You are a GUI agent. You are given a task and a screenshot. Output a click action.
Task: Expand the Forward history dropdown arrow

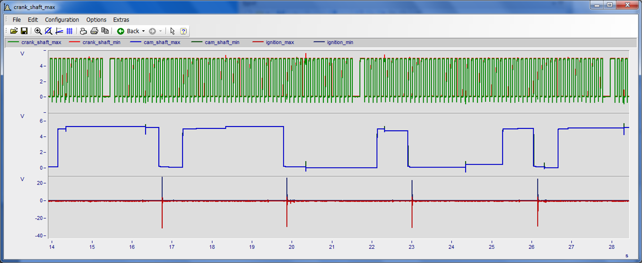coord(160,31)
